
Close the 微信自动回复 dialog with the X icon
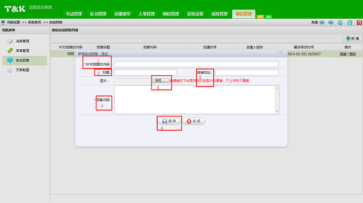click(x=281, y=52)
